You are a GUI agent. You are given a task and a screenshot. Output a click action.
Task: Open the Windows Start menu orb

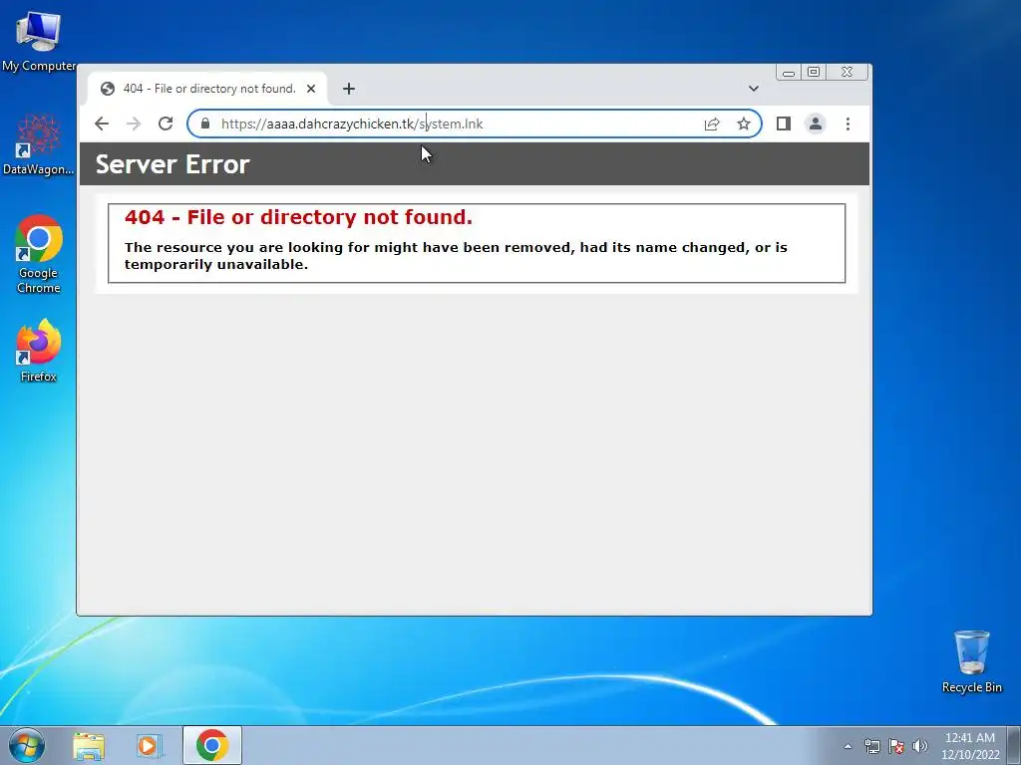27,745
